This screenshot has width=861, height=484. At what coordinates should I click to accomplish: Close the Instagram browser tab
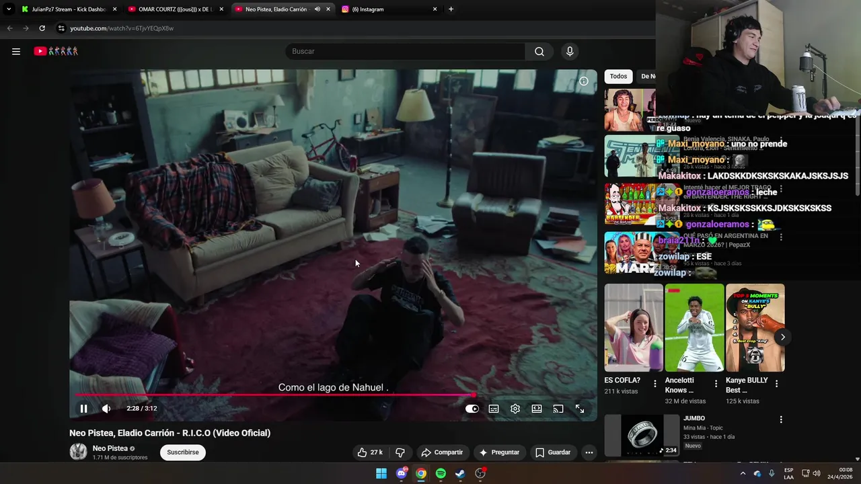[435, 9]
